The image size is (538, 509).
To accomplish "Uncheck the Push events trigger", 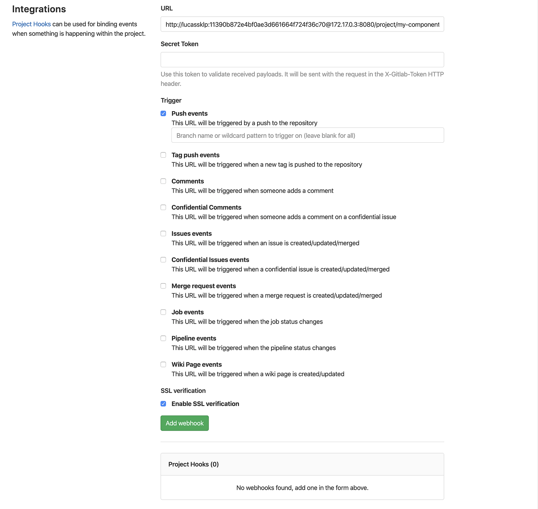I will (163, 113).
